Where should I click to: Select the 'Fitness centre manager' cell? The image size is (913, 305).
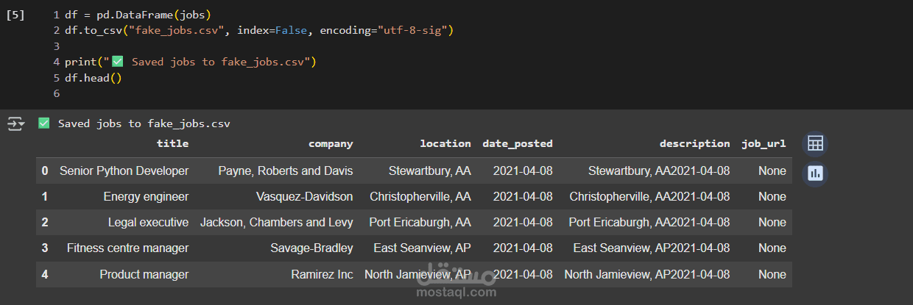click(127, 248)
